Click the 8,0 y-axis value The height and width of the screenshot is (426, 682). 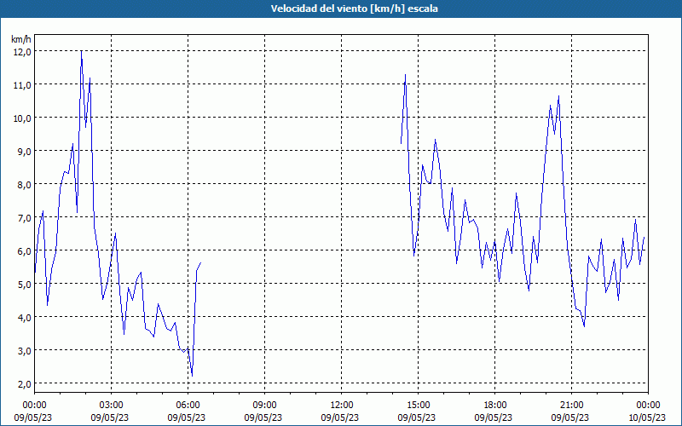[24, 185]
